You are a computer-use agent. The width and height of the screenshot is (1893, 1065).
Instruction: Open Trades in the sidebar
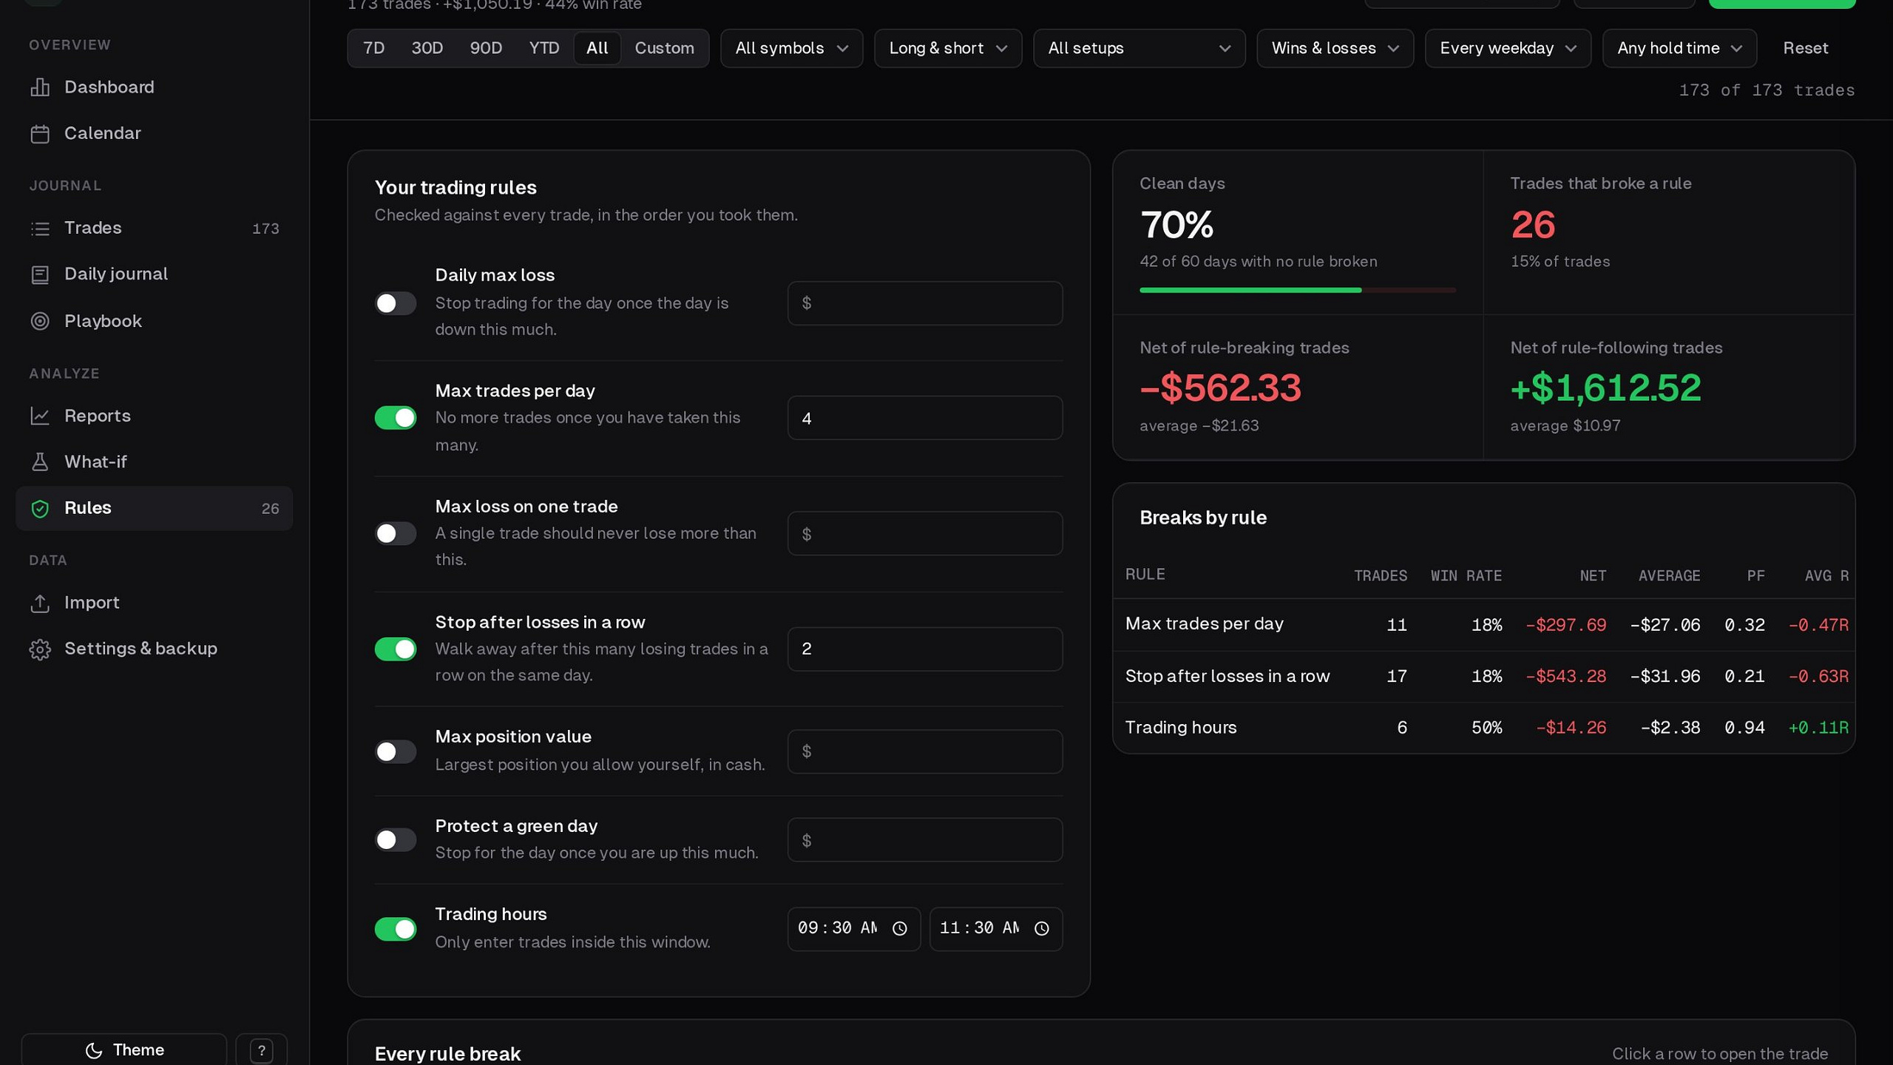tap(154, 229)
